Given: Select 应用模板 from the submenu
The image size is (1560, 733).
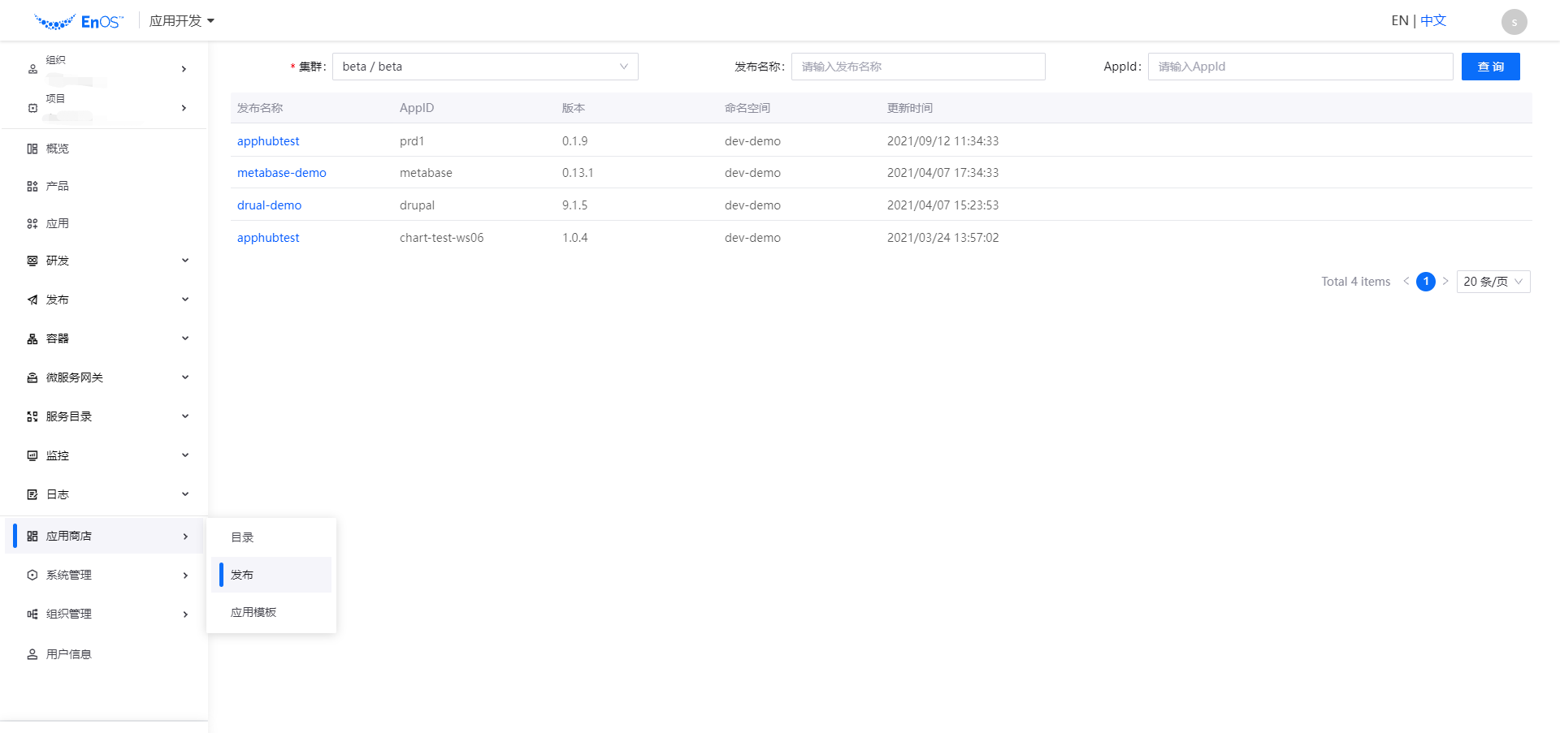Looking at the screenshot, I should [253, 612].
